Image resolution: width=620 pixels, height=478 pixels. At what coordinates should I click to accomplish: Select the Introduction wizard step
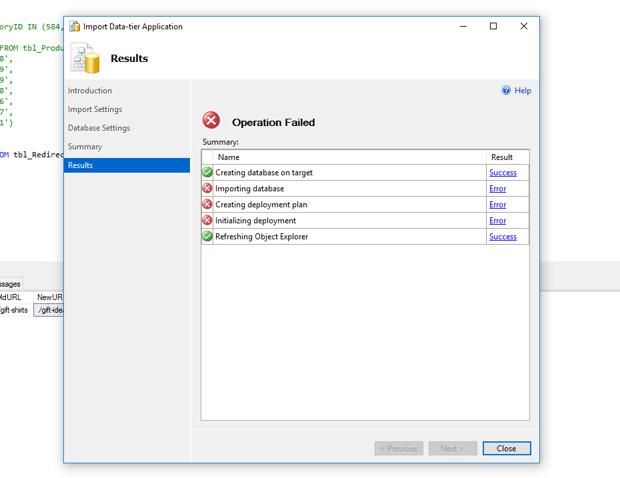coord(90,91)
